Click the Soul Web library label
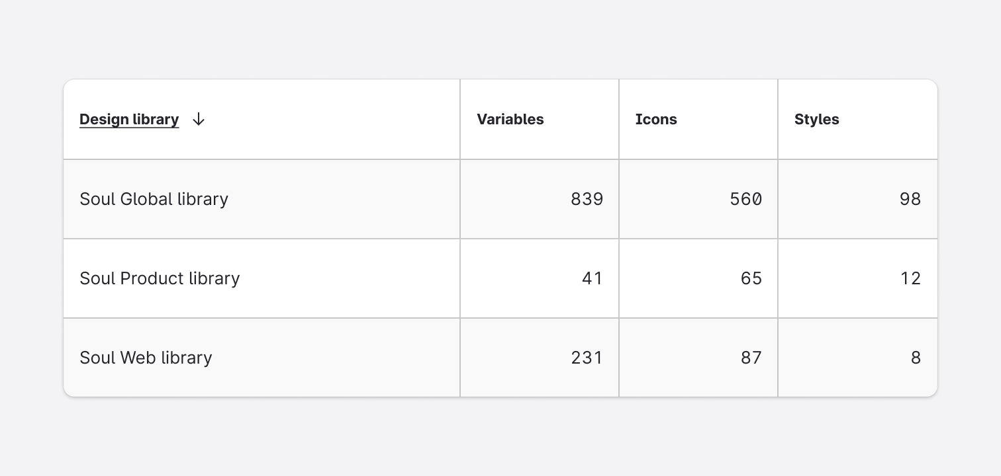The image size is (1001, 476). (146, 358)
